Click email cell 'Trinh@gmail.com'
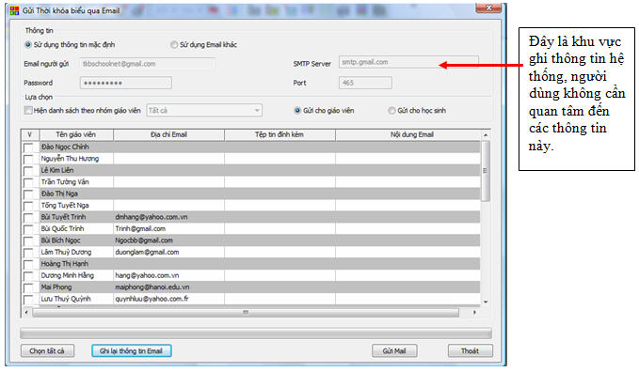 point(168,228)
